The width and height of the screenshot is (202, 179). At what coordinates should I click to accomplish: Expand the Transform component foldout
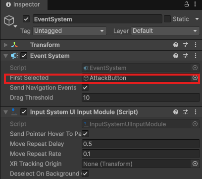(x=6, y=45)
